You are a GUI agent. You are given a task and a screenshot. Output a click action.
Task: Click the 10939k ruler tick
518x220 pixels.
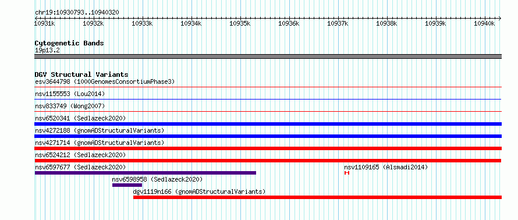(436, 23)
